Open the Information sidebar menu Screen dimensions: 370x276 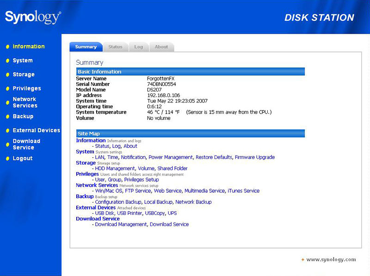click(29, 47)
